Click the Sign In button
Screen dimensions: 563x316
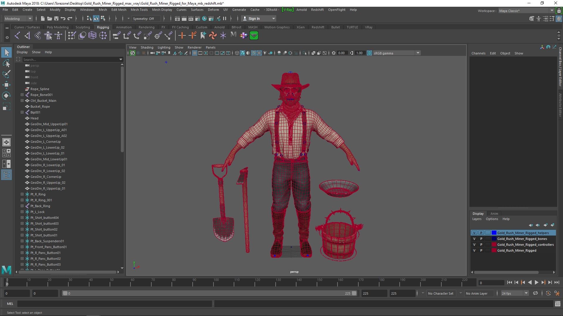259,18
